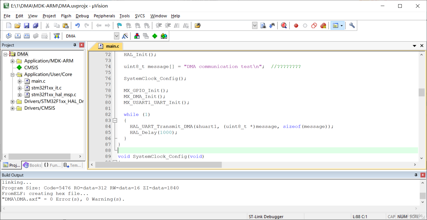The height and width of the screenshot is (220, 427).
Task: Rebuild all target files icon
Action: [27, 36]
